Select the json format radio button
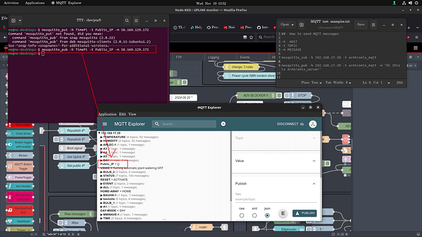The width and height of the screenshot is (422, 237). [x=267, y=216]
